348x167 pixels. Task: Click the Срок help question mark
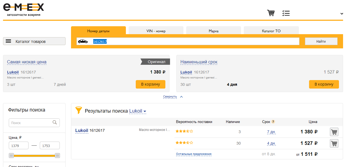coord(273,122)
